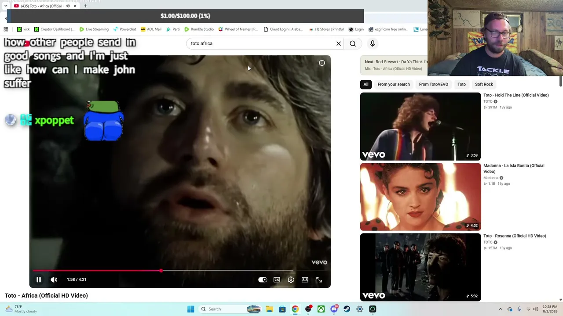
Task: Open the system tray volume control
Action: pyautogui.click(x=536, y=309)
